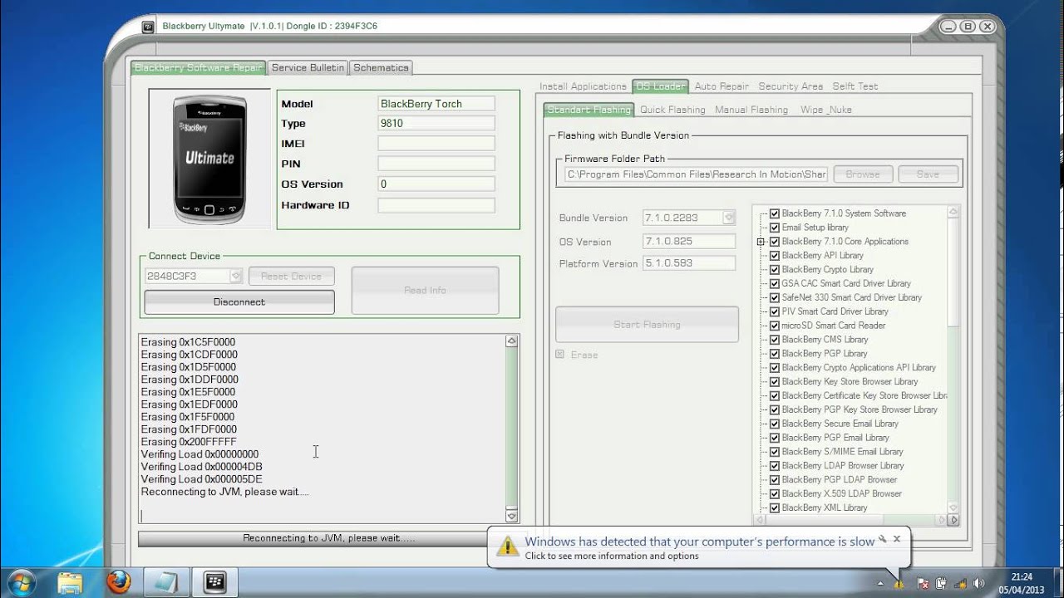Click the Show desktop strip beside the clock
Viewport: 1064px width, 598px height.
point(1057,582)
